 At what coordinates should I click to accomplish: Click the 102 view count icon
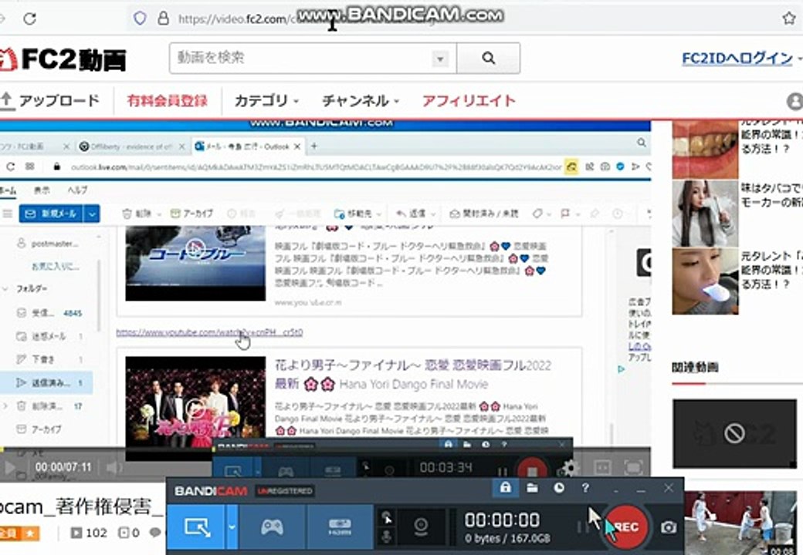tap(76, 533)
